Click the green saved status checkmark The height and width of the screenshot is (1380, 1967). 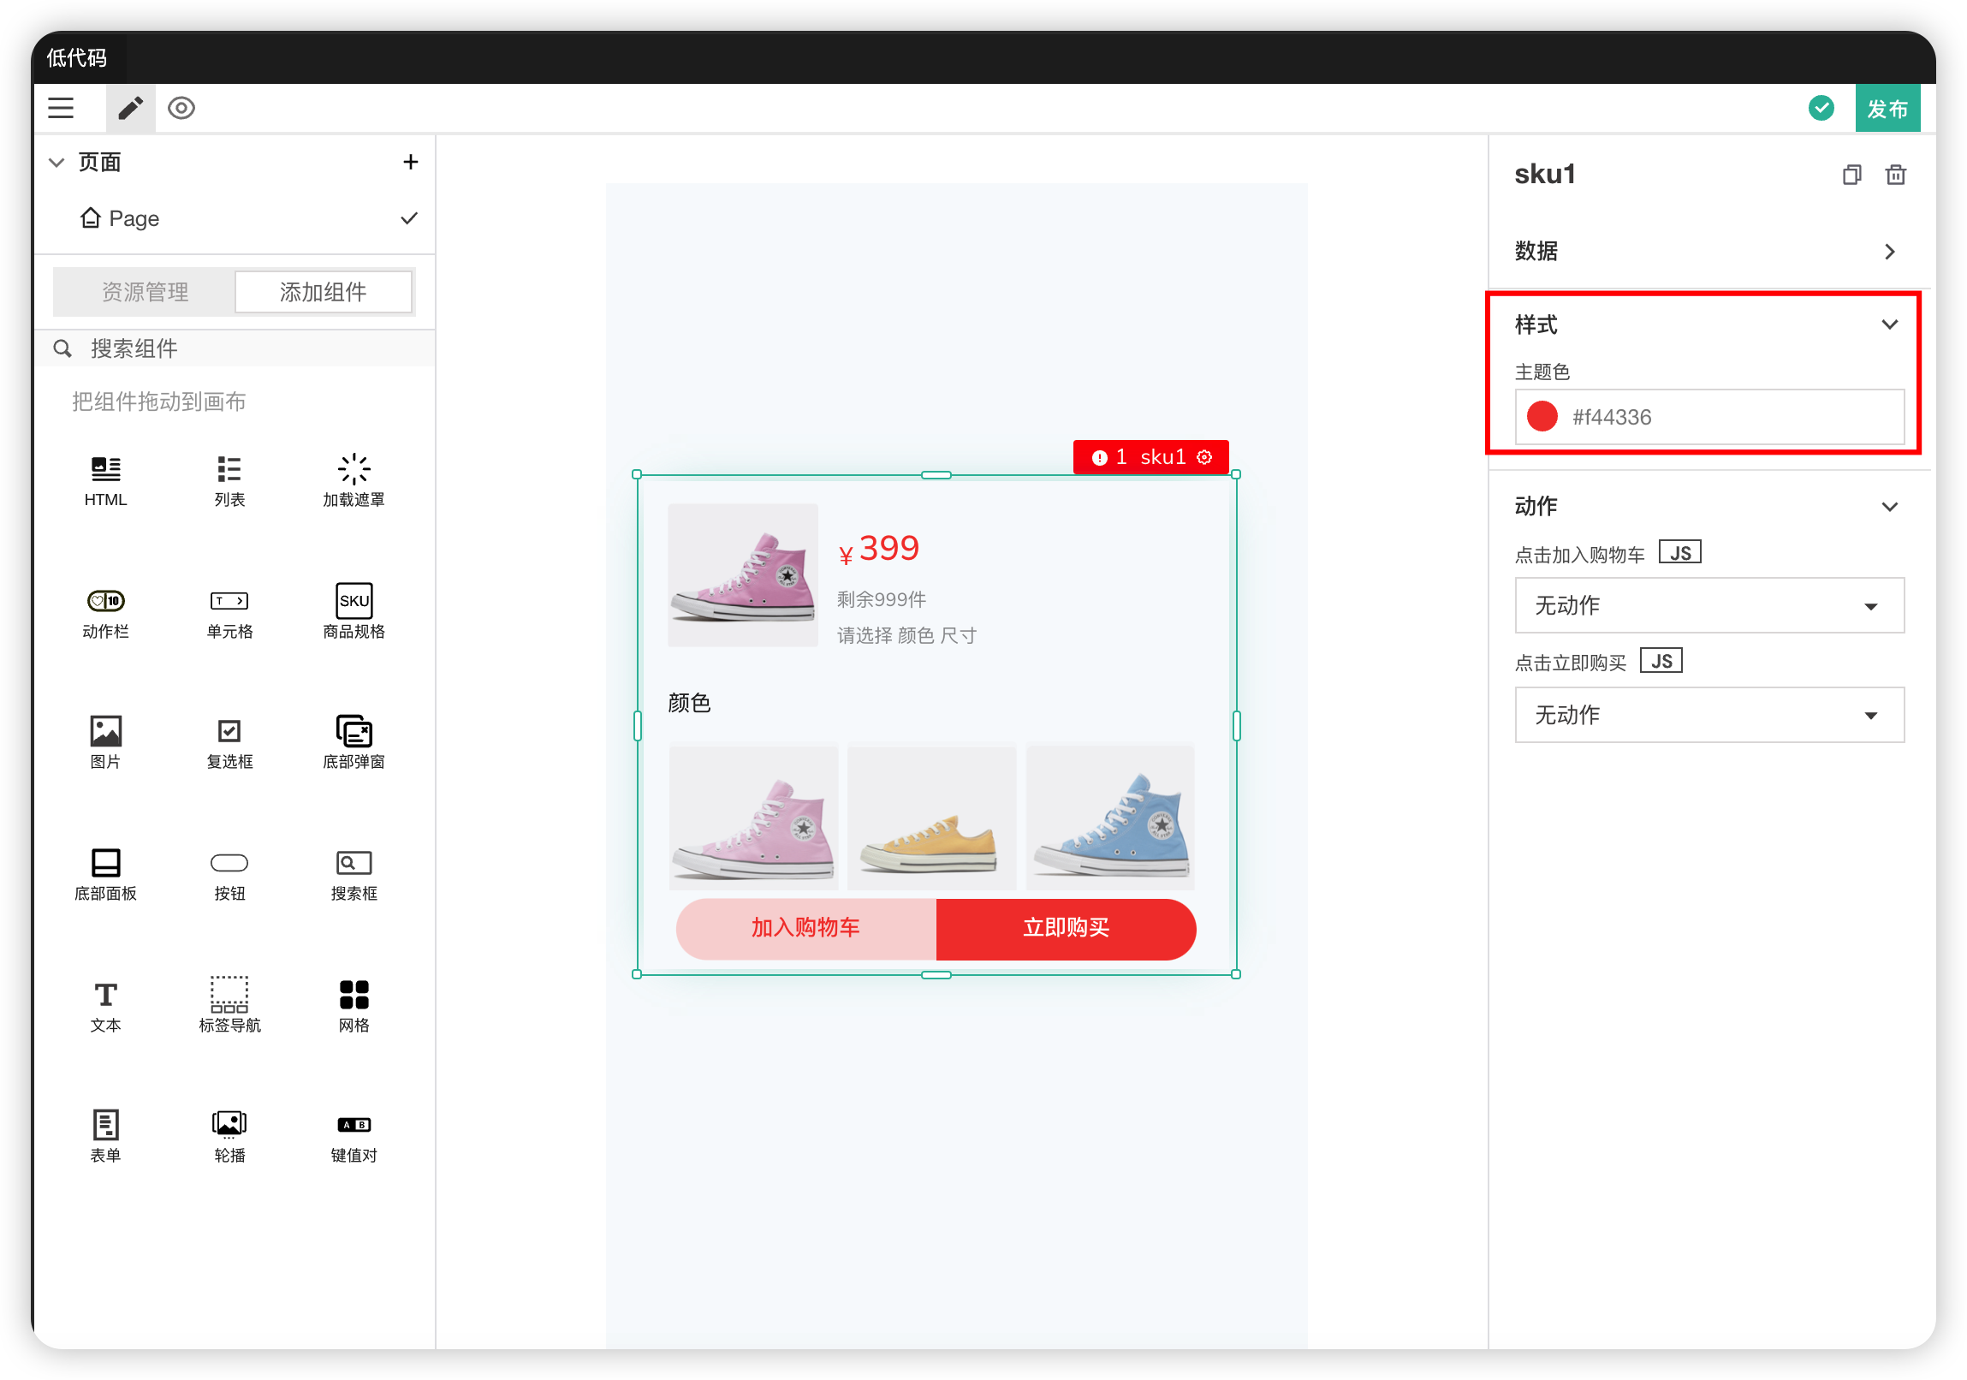point(1821,108)
